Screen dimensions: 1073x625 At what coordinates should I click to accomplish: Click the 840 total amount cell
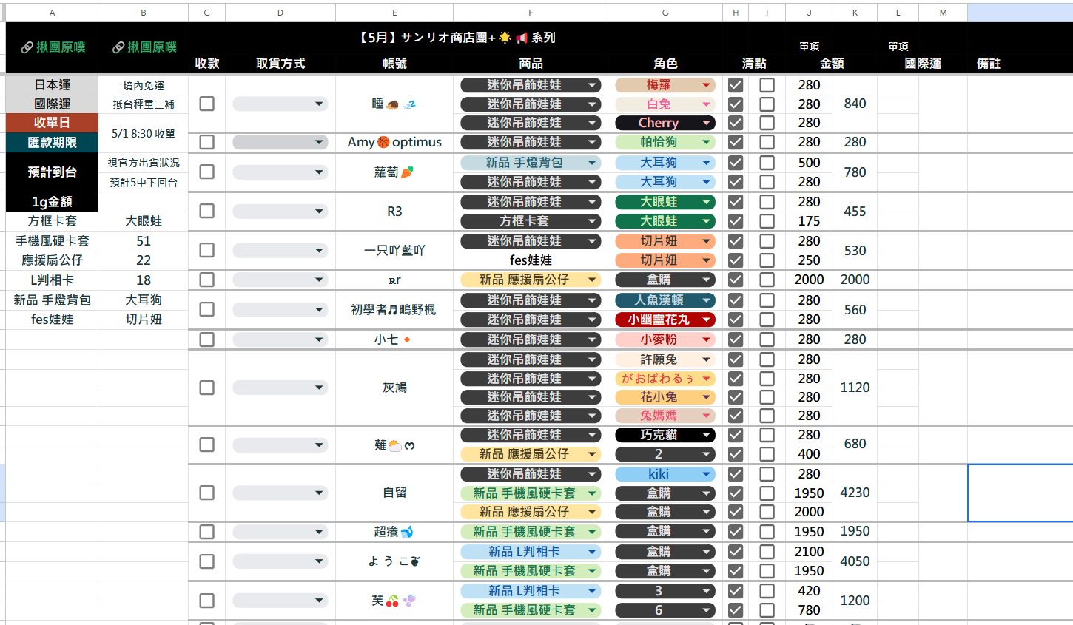(x=855, y=104)
